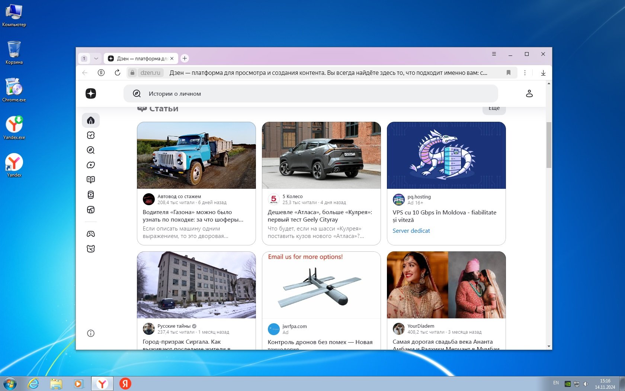Open the Indian wedding photo thumbnail
Viewport: 625px width, 391px height.
[x=446, y=285]
